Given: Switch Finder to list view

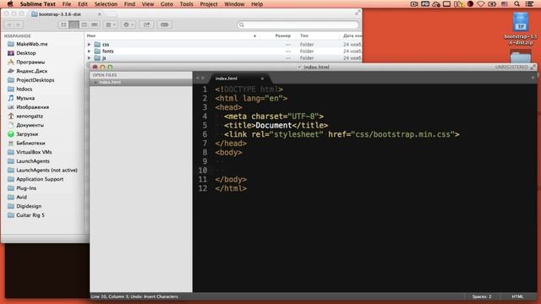Looking at the screenshot, I should 74,24.
